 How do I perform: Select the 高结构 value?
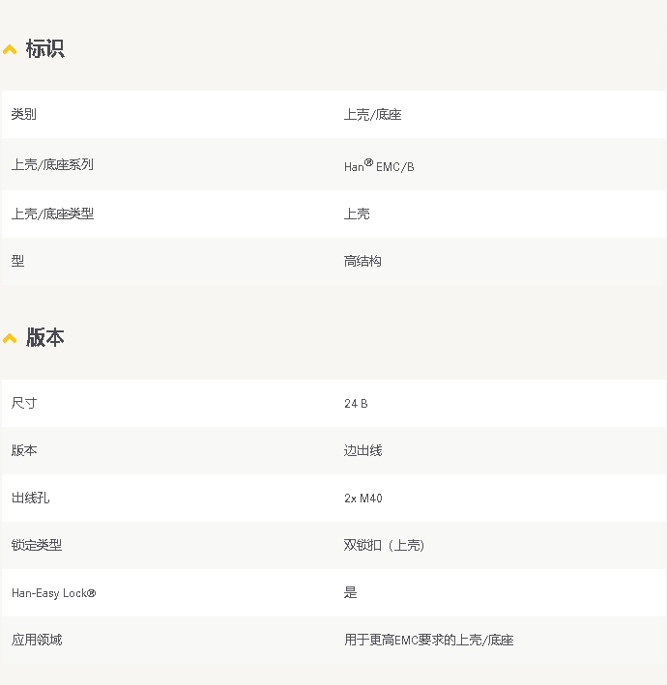click(362, 261)
